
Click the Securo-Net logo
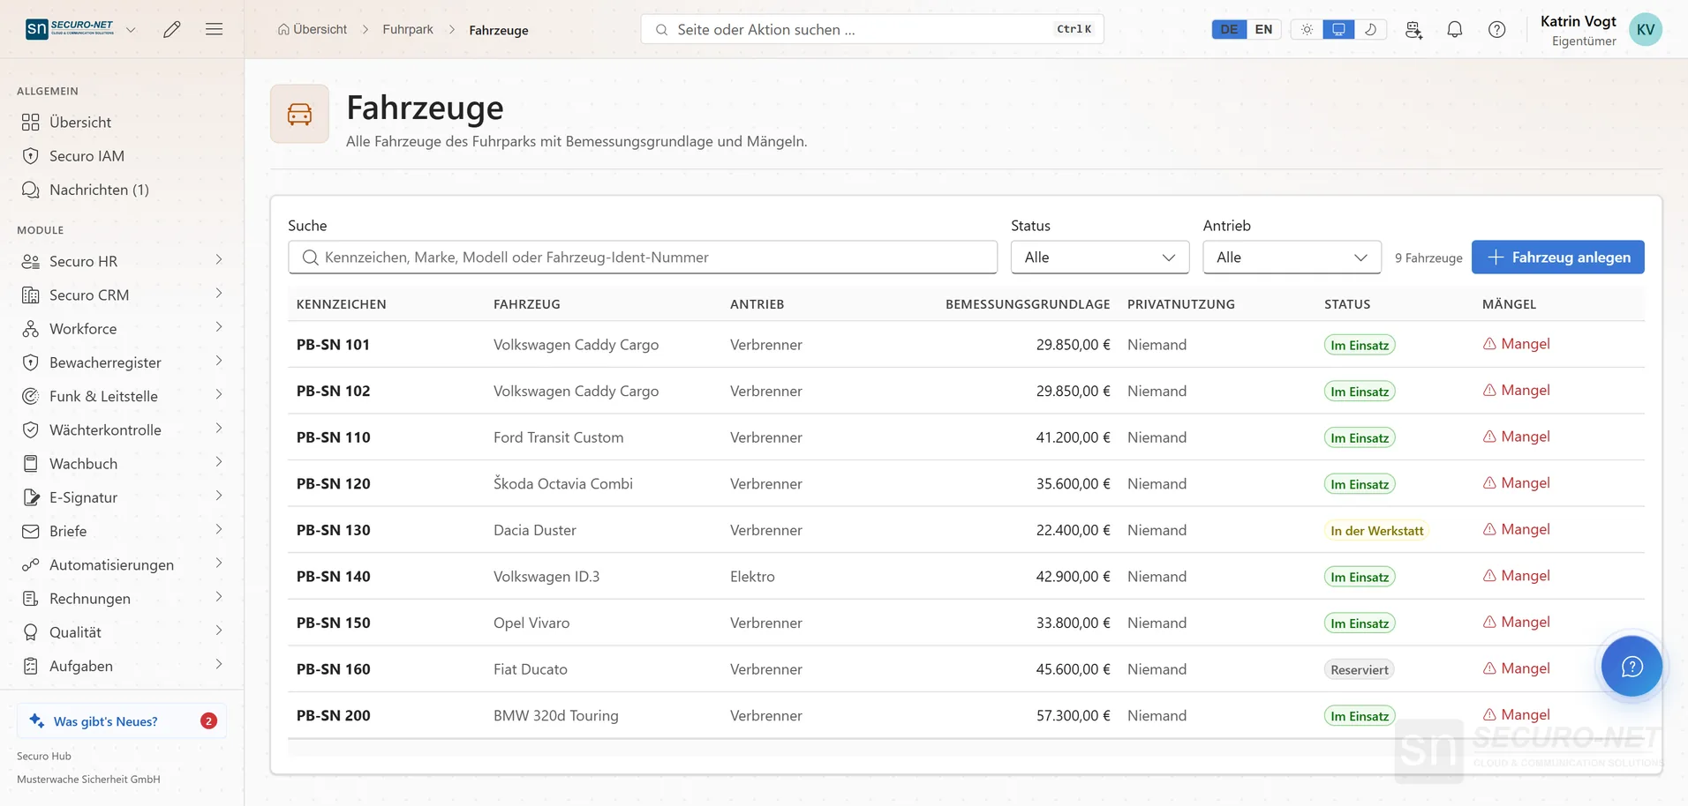pyautogui.click(x=70, y=29)
